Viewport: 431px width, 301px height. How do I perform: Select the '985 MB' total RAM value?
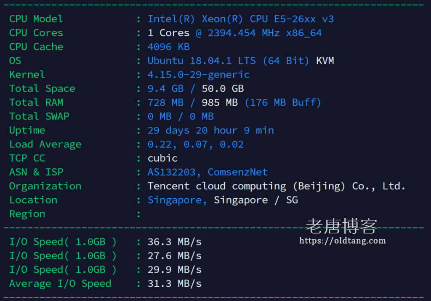click(x=220, y=103)
